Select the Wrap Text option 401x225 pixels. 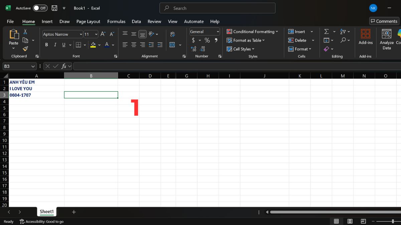click(x=172, y=34)
